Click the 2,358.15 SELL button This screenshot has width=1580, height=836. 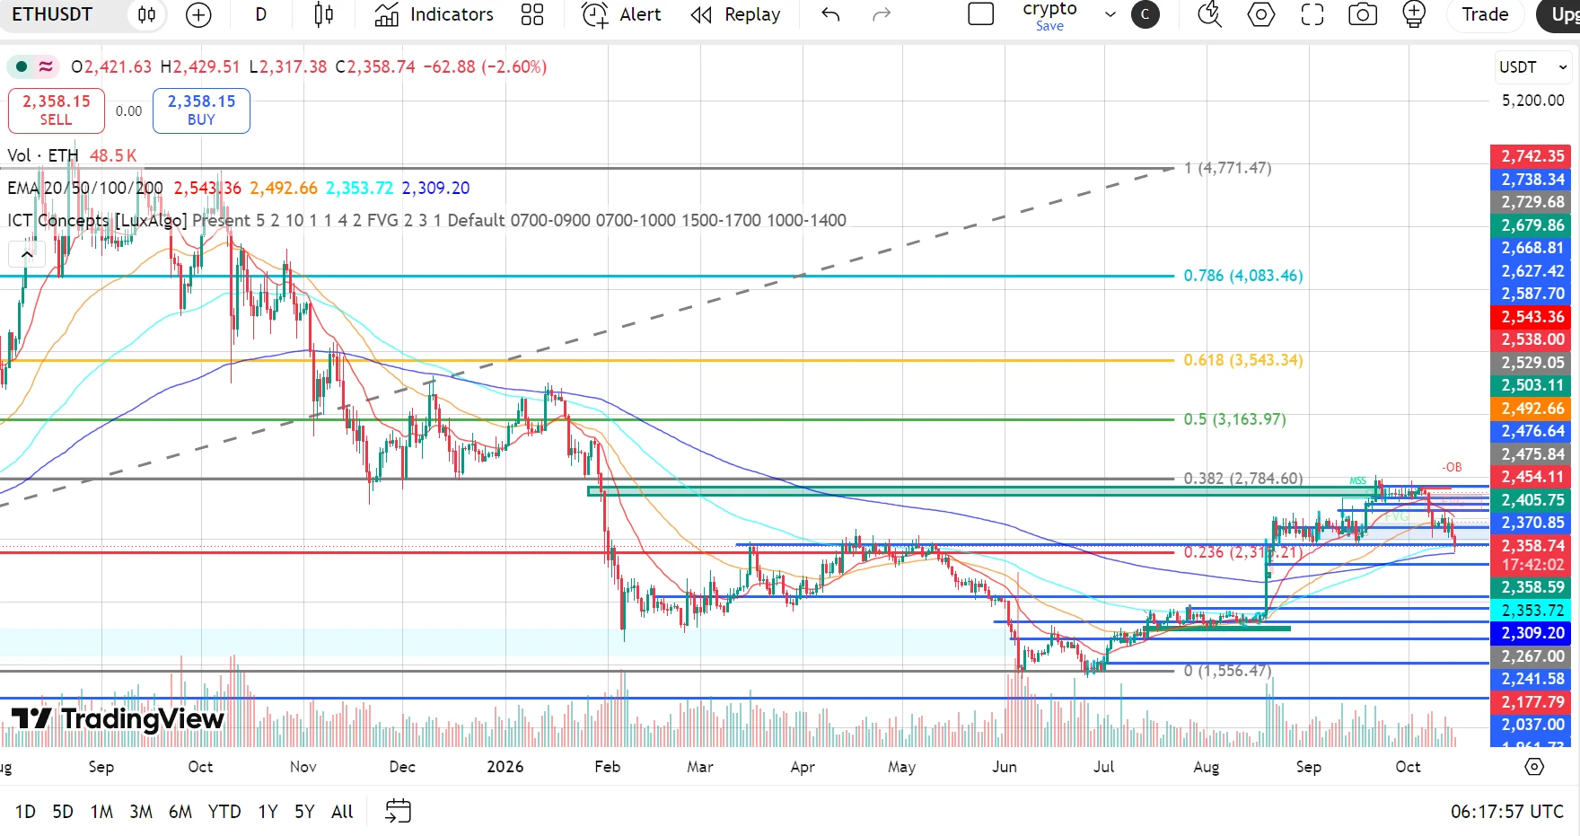(57, 110)
